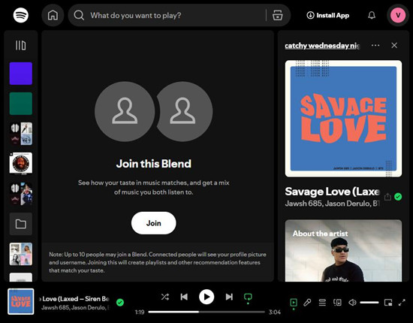The width and height of the screenshot is (413, 323).
Task: Toggle shuffle in player
Action: point(165,297)
